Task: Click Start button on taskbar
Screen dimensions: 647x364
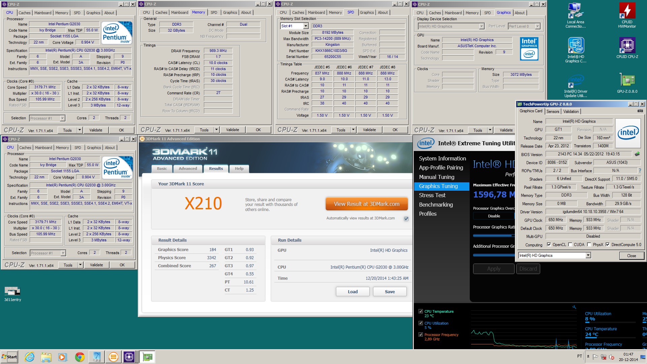Action: click(x=9, y=357)
